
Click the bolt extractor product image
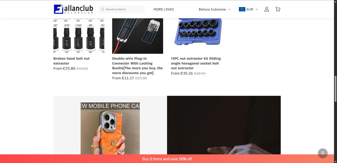[79, 36]
